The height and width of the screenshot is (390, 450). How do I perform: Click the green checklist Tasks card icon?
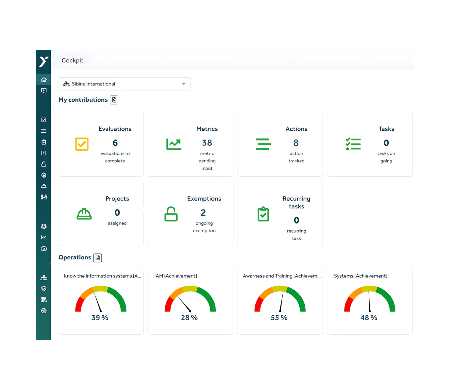(x=353, y=144)
